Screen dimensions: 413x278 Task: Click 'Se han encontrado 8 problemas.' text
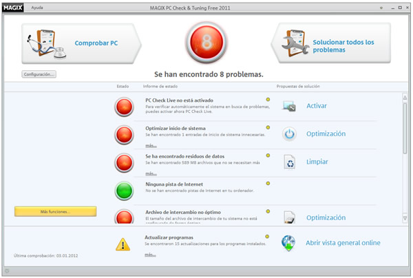click(x=209, y=74)
